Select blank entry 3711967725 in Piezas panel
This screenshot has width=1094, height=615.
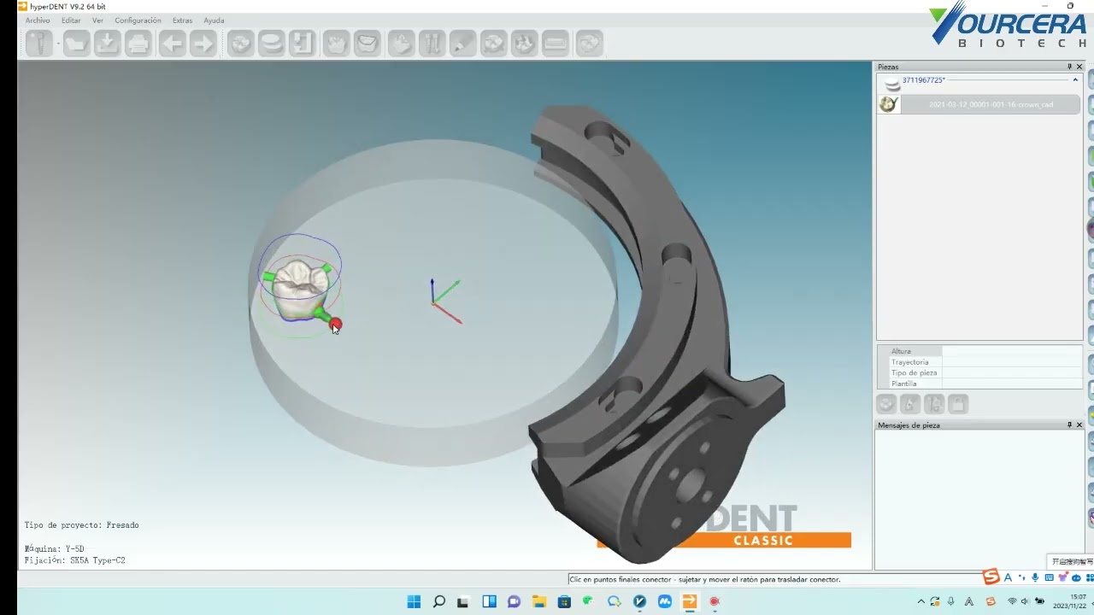(923, 80)
